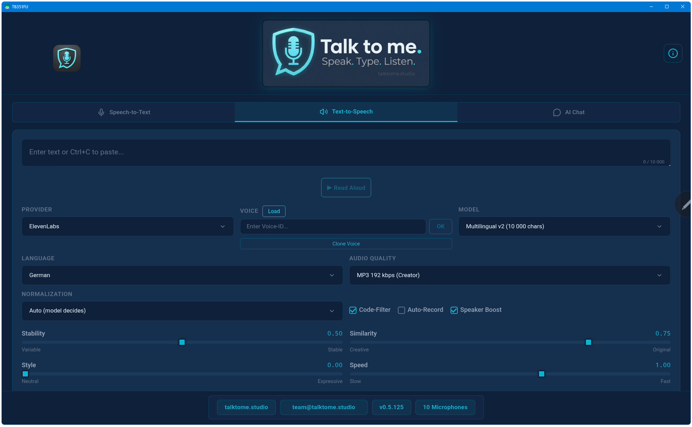Screen dimensions: 692x427
Task: Open the Normalization dropdown
Action: (182, 311)
